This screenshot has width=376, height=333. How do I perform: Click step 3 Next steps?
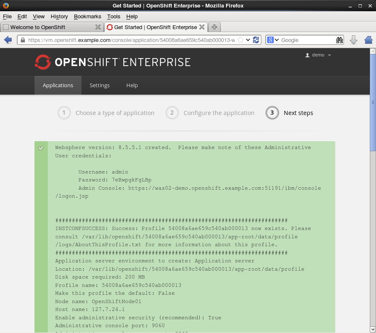click(x=290, y=113)
